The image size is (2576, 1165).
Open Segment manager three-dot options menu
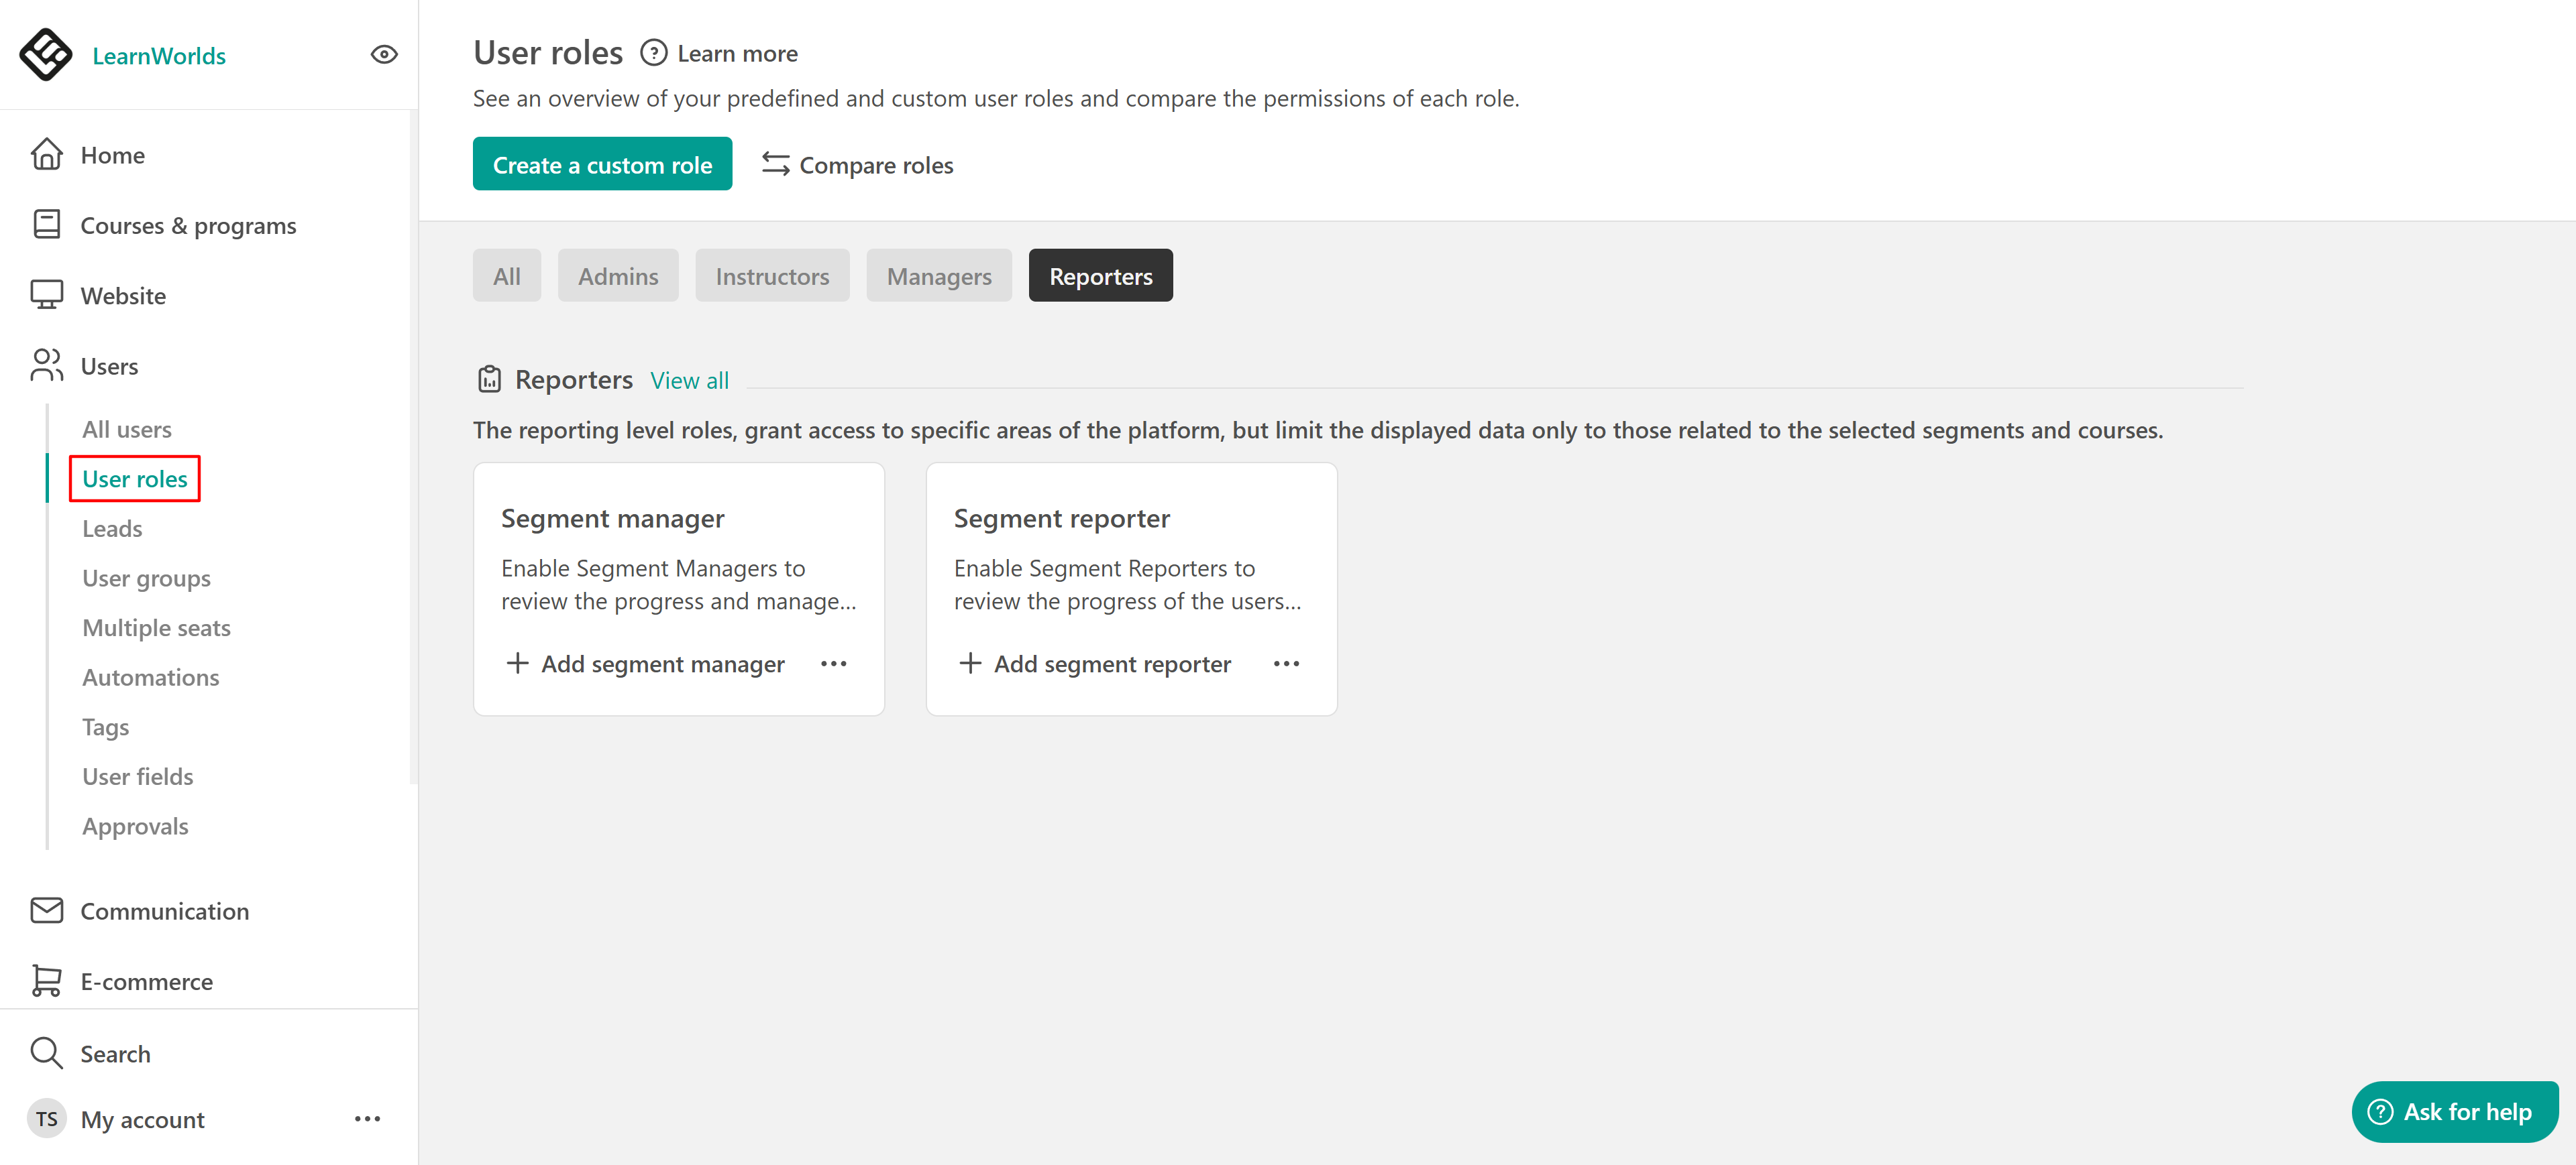(833, 664)
